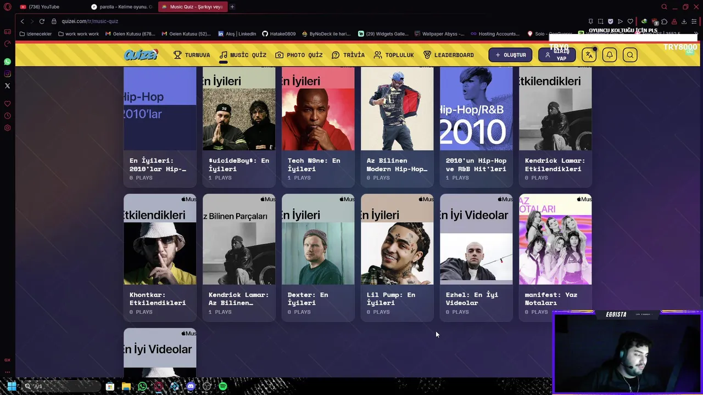
Task: Open the three-dots sidebar setup
Action: [x=7, y=372]
